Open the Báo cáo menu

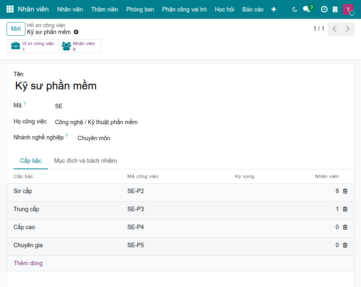click(253, 9)
